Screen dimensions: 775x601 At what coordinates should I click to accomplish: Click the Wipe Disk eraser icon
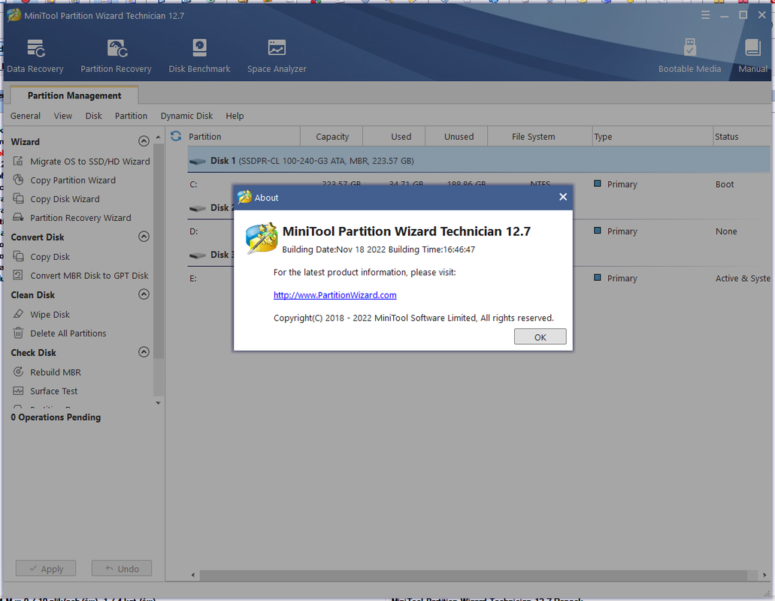click(x=18, y=314)
